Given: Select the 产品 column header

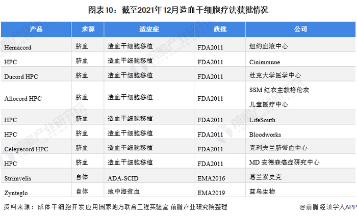Looking at the screenshot, I should pos(36,29).
